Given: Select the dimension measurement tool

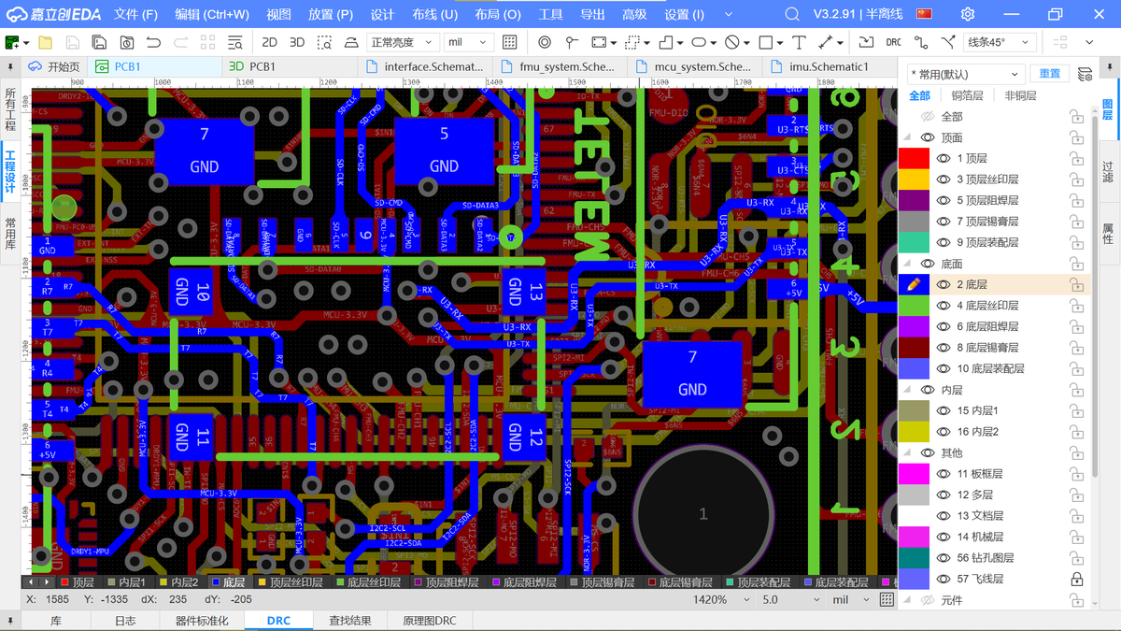Looking at the screenshot, I should (826, 42).
